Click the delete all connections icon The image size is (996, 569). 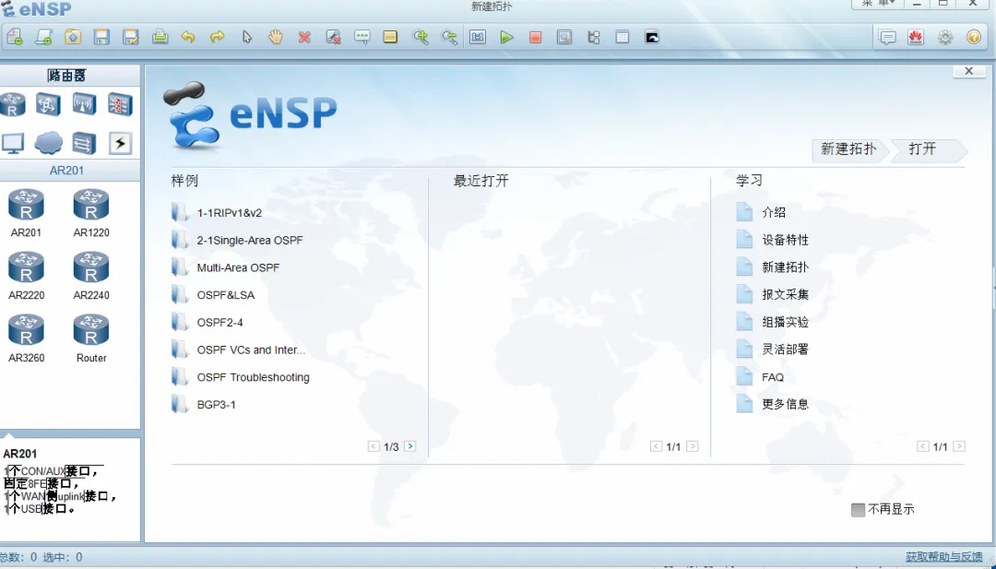click(x=334, y=37)
